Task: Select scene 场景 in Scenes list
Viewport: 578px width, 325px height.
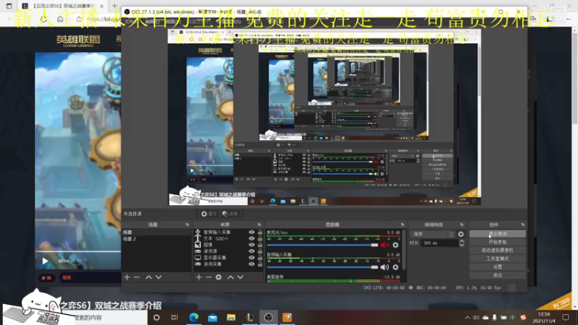Action: [x=156, y=232]
